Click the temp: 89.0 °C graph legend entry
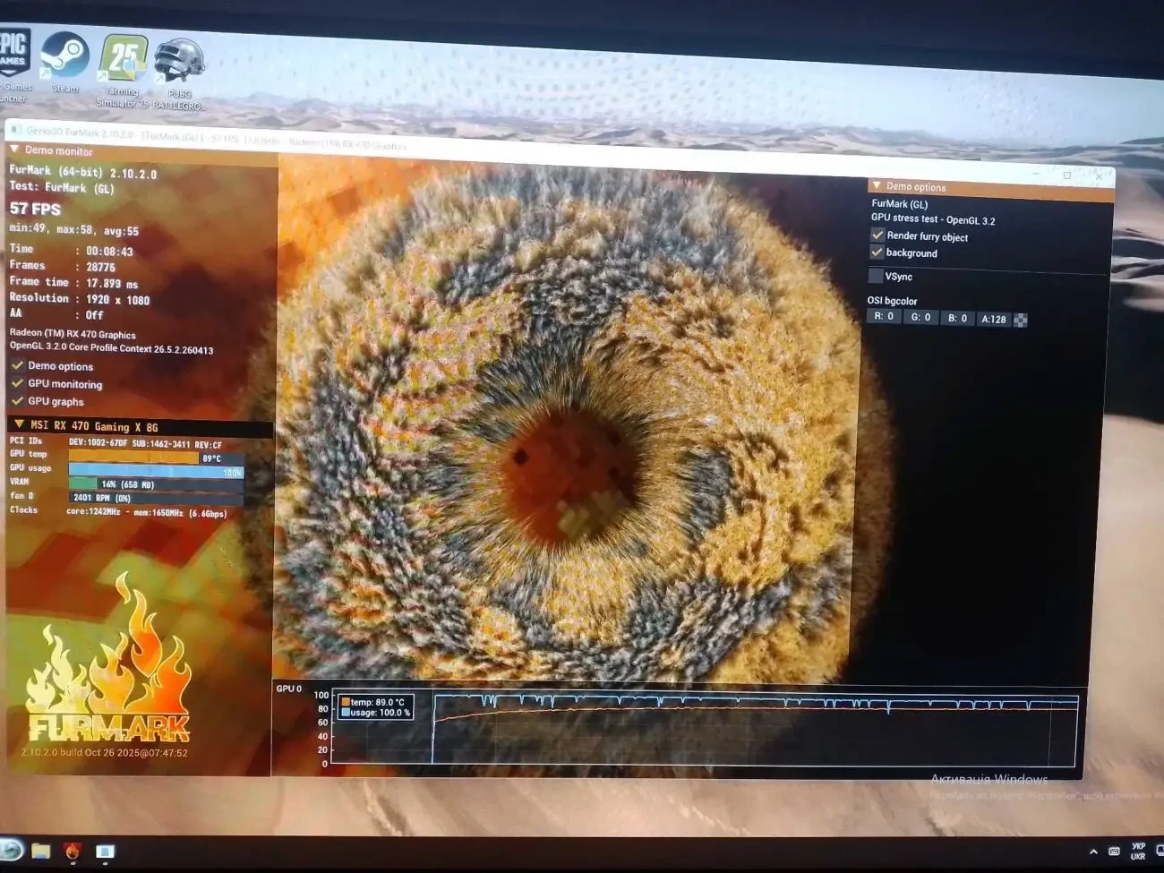 (x=376, y=702)
